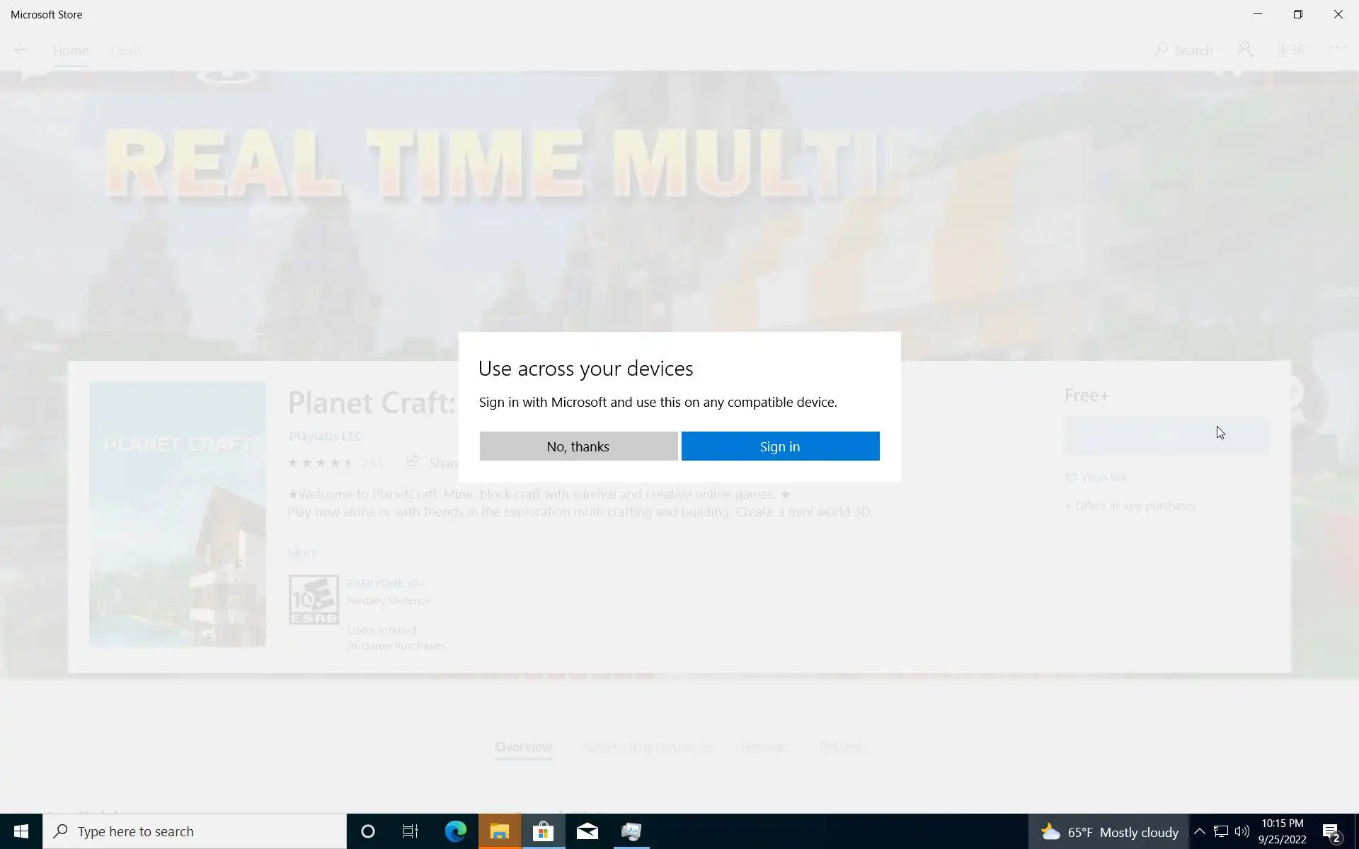1359x849 pixels.
Task: Click the user account icon
Action: 1245,50
